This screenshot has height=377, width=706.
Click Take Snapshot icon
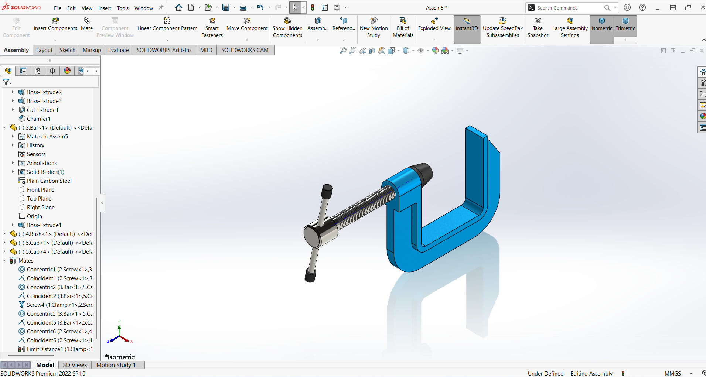point(538,21)
